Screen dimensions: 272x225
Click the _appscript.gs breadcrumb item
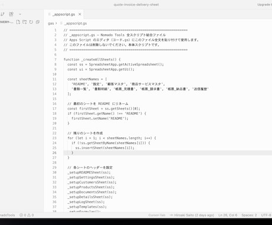[76, 23]
